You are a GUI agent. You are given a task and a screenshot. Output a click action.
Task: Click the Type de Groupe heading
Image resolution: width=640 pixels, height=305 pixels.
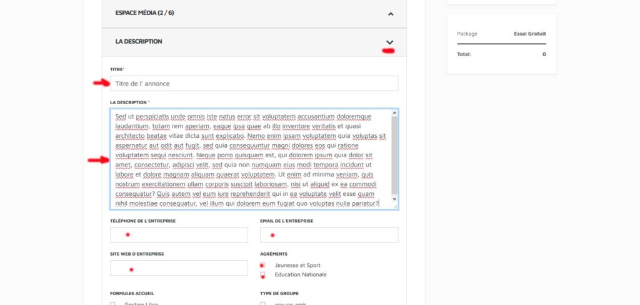[x=279, y=294]
